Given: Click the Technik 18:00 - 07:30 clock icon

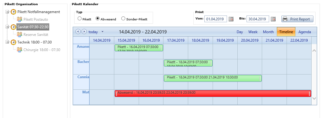Looking at the screenshot, I should pyautogui.click(x=13, y=42).
